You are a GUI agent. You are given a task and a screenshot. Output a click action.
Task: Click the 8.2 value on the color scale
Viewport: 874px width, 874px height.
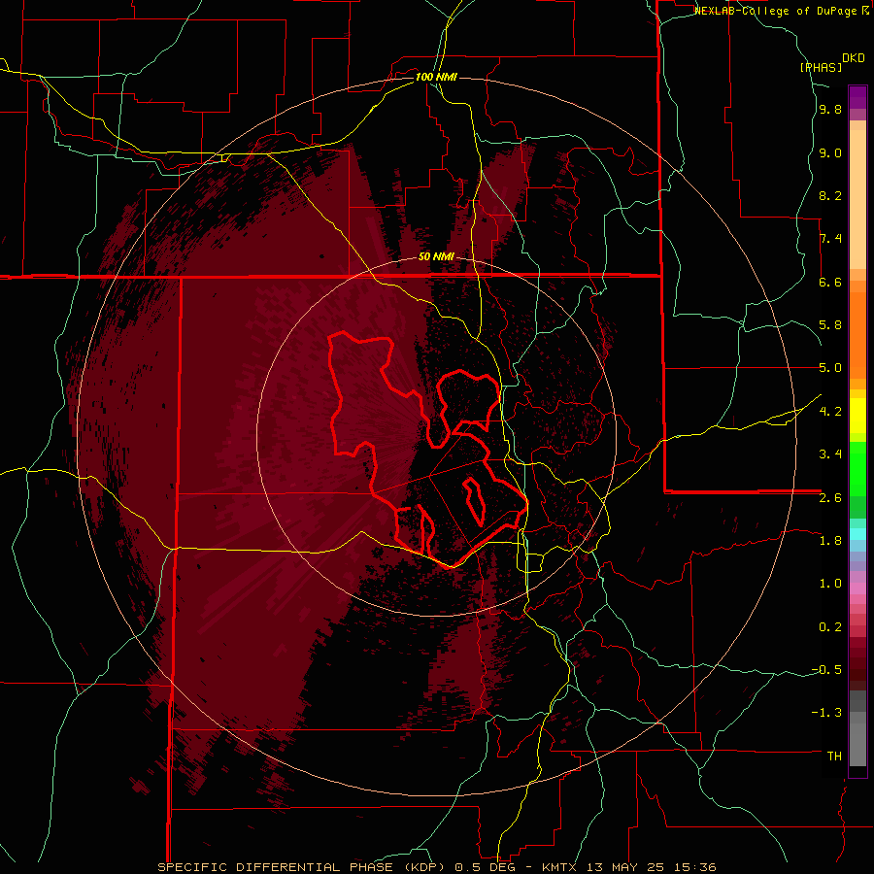coord(830,195)
